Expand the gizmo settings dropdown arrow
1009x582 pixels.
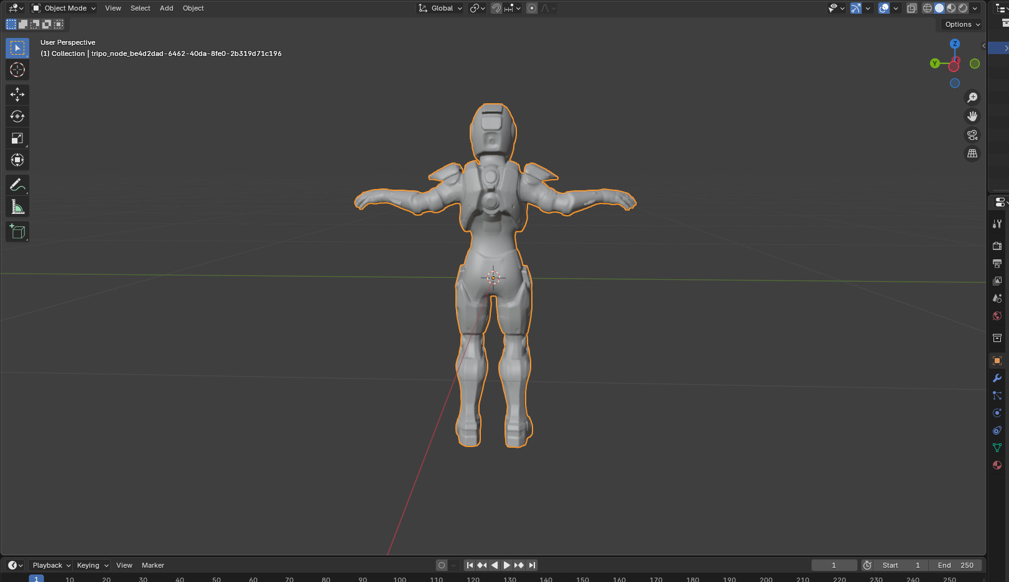(868, 8)
